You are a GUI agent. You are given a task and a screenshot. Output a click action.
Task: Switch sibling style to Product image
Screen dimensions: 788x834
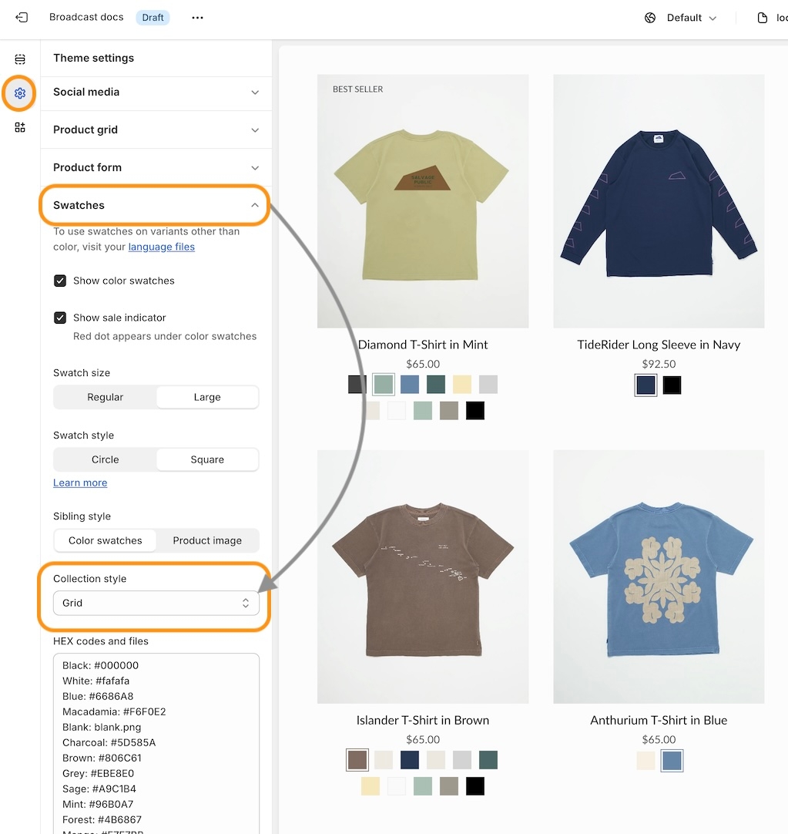click(x=207, y=540)
